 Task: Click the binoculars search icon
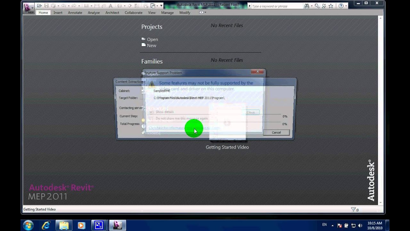tap(307, 6)
